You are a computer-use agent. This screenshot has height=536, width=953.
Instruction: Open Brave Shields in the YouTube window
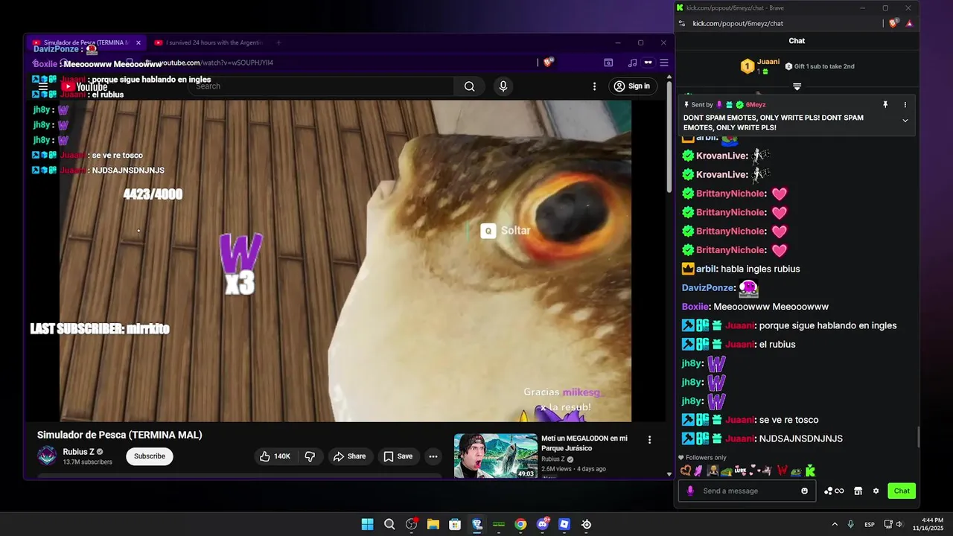(549, 63)
